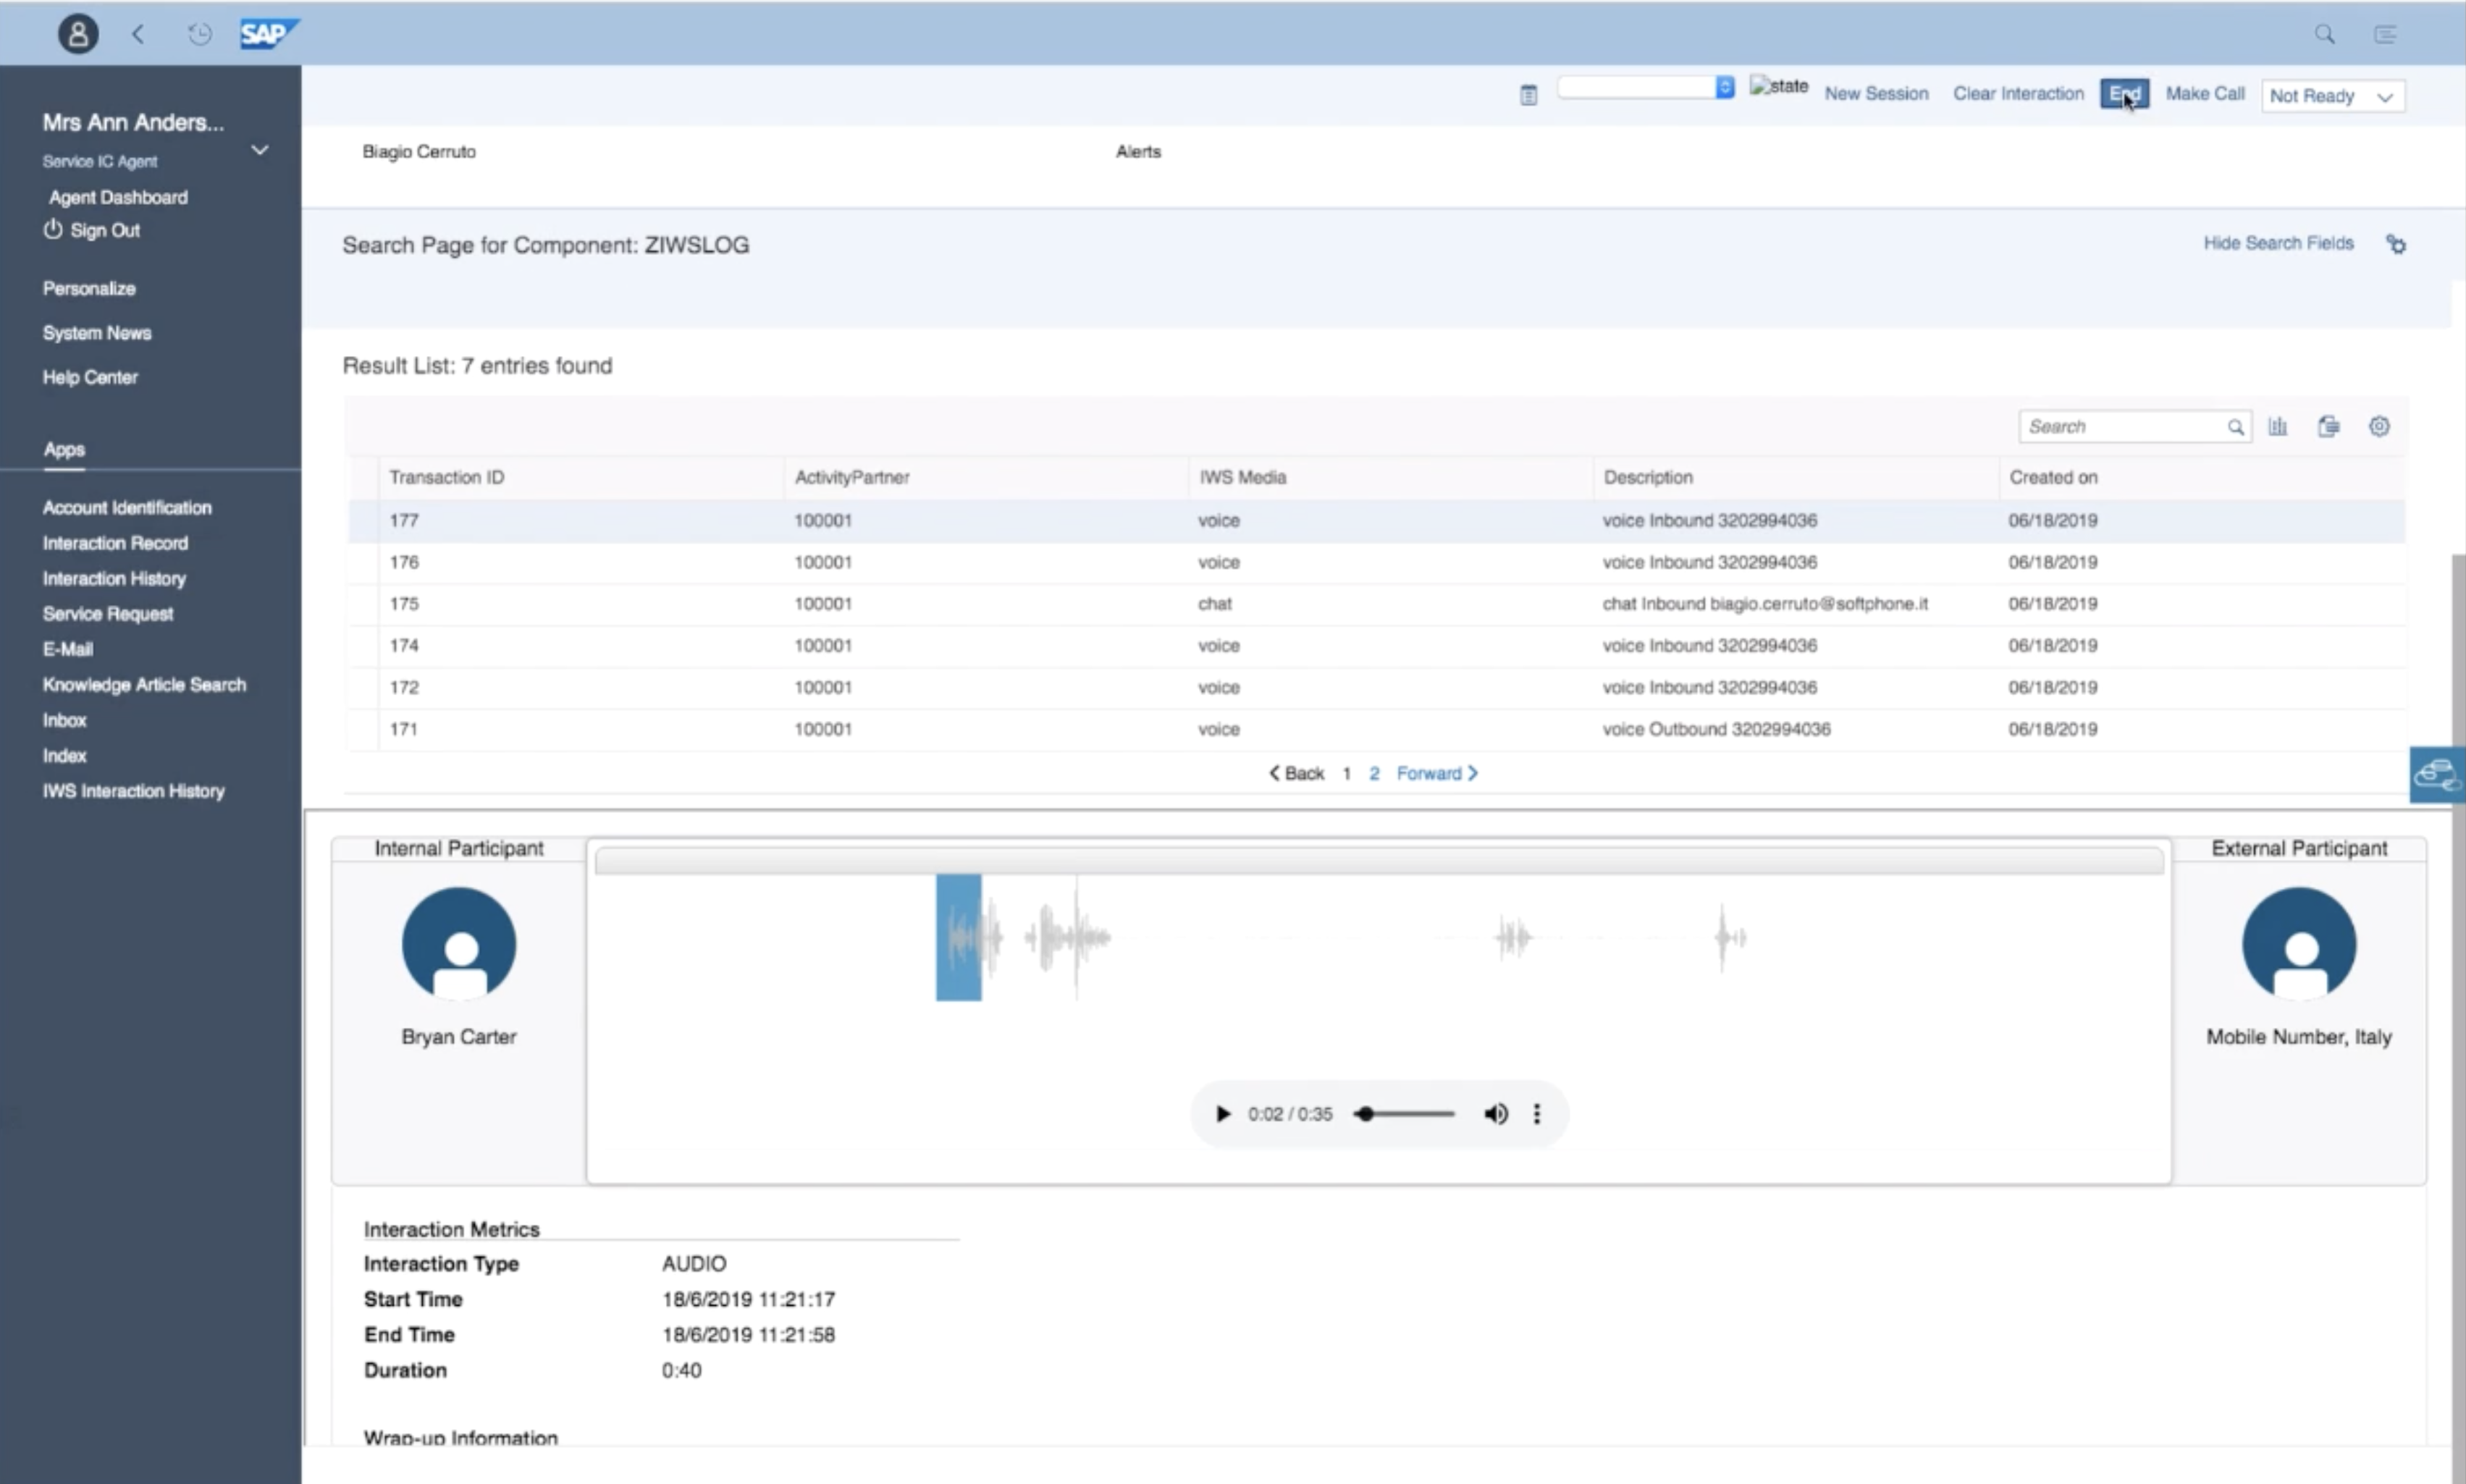Image resolution: width=2466 pixels, height=1484 pixels.
Task: Click the chart statistics icon above result list
Action: [2278, 426]
